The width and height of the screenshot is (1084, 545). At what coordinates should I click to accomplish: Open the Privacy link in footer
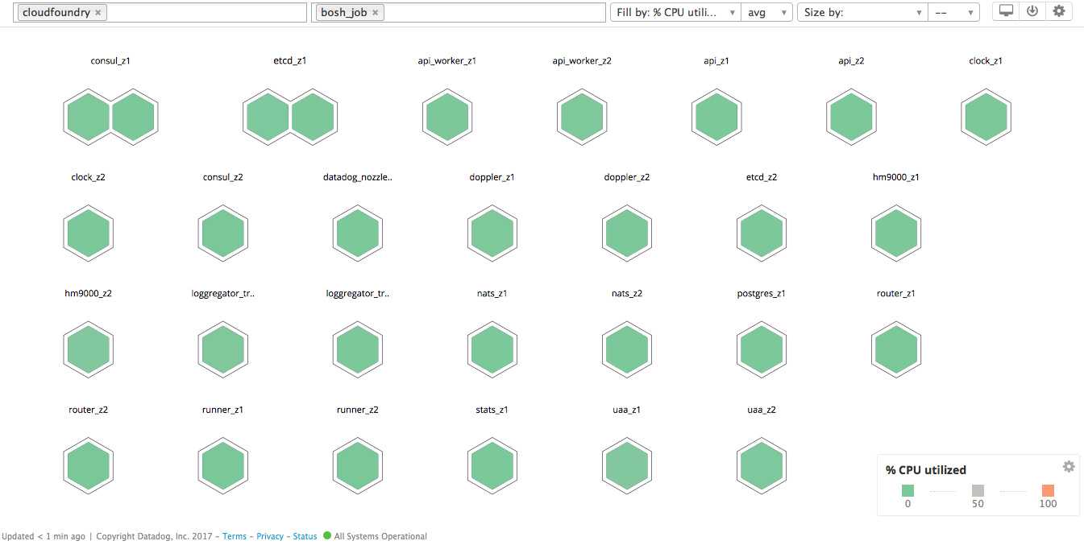coord(270,536)
